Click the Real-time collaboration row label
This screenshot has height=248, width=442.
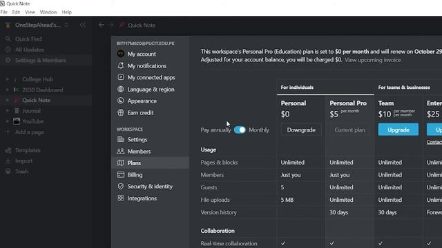(x=229, y=243)
